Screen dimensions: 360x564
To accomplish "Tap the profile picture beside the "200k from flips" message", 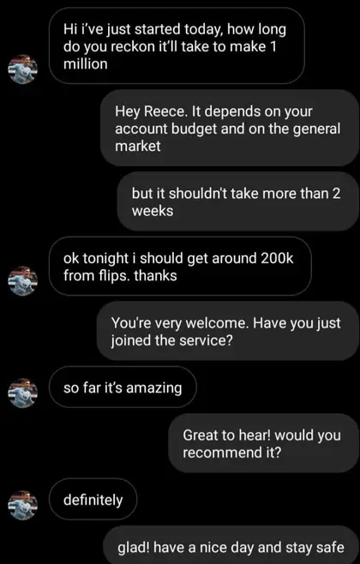I will [x=22, y=281].
